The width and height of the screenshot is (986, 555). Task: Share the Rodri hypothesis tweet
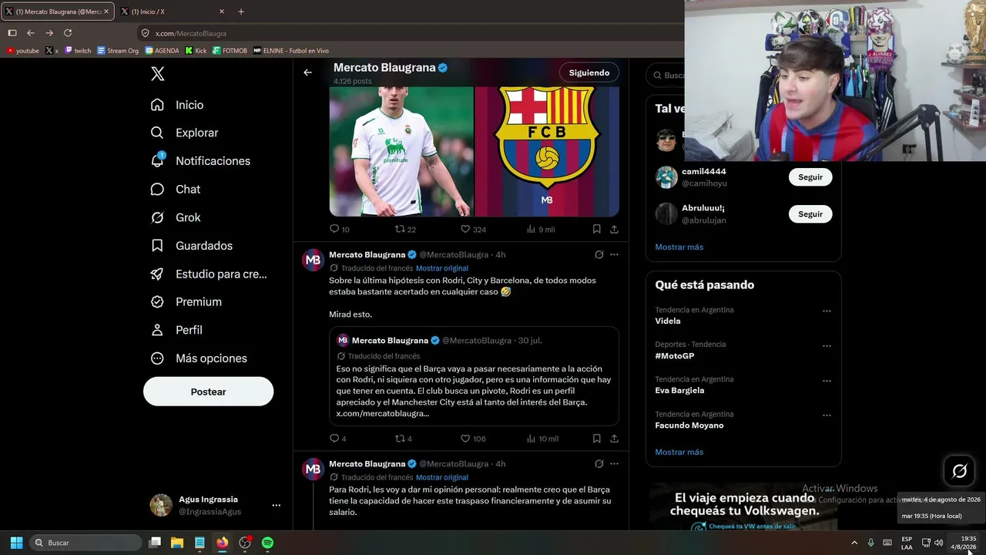click(x=614, y=439)
